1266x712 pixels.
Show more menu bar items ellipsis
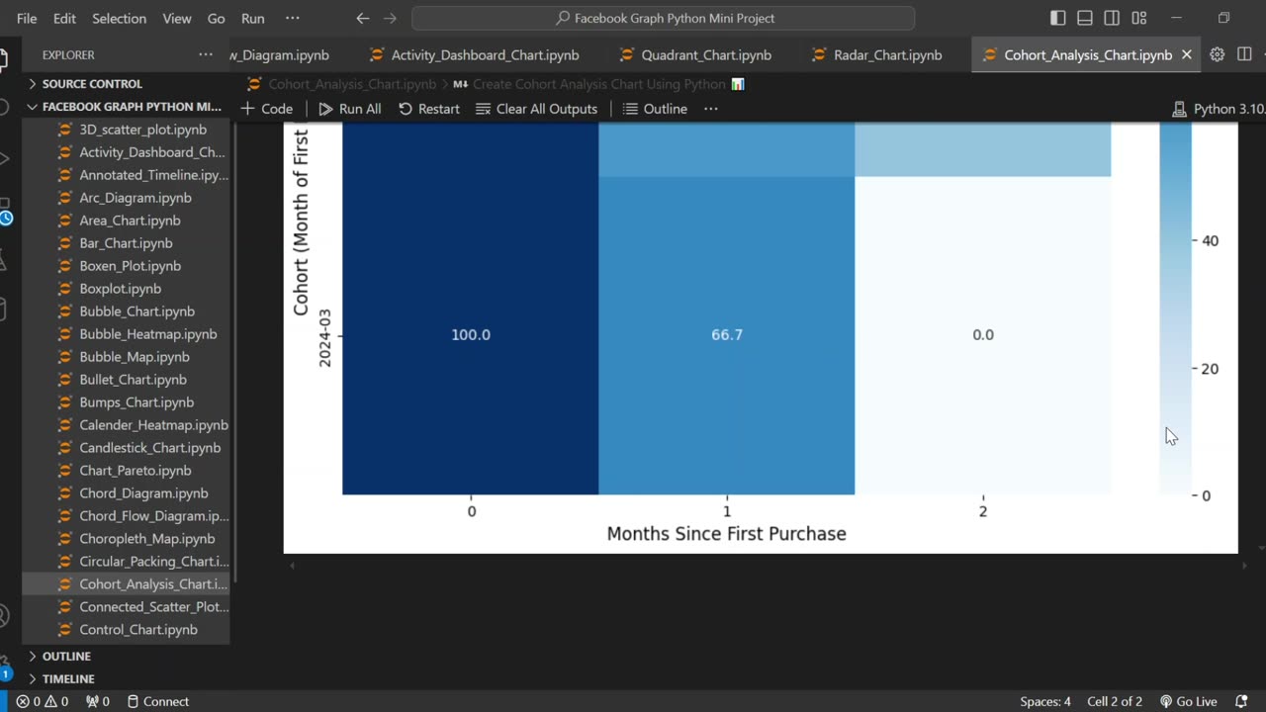pos(293,18)
